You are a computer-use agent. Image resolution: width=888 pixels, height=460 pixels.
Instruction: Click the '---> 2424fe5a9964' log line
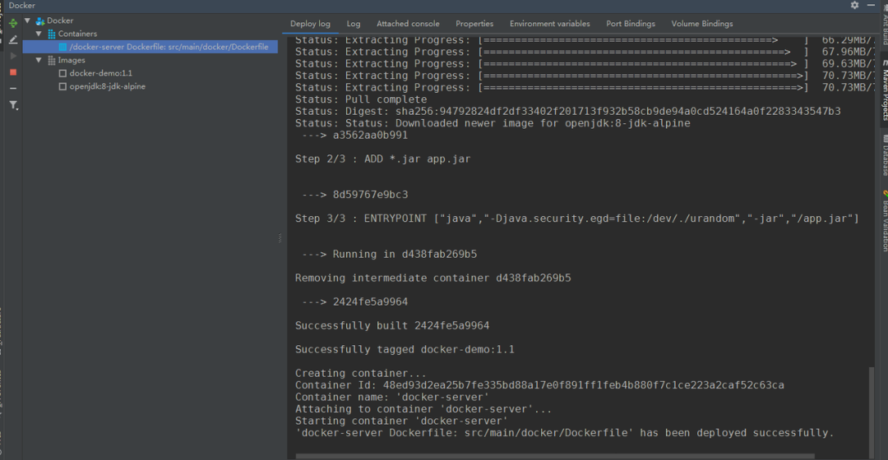click(354, 301)
